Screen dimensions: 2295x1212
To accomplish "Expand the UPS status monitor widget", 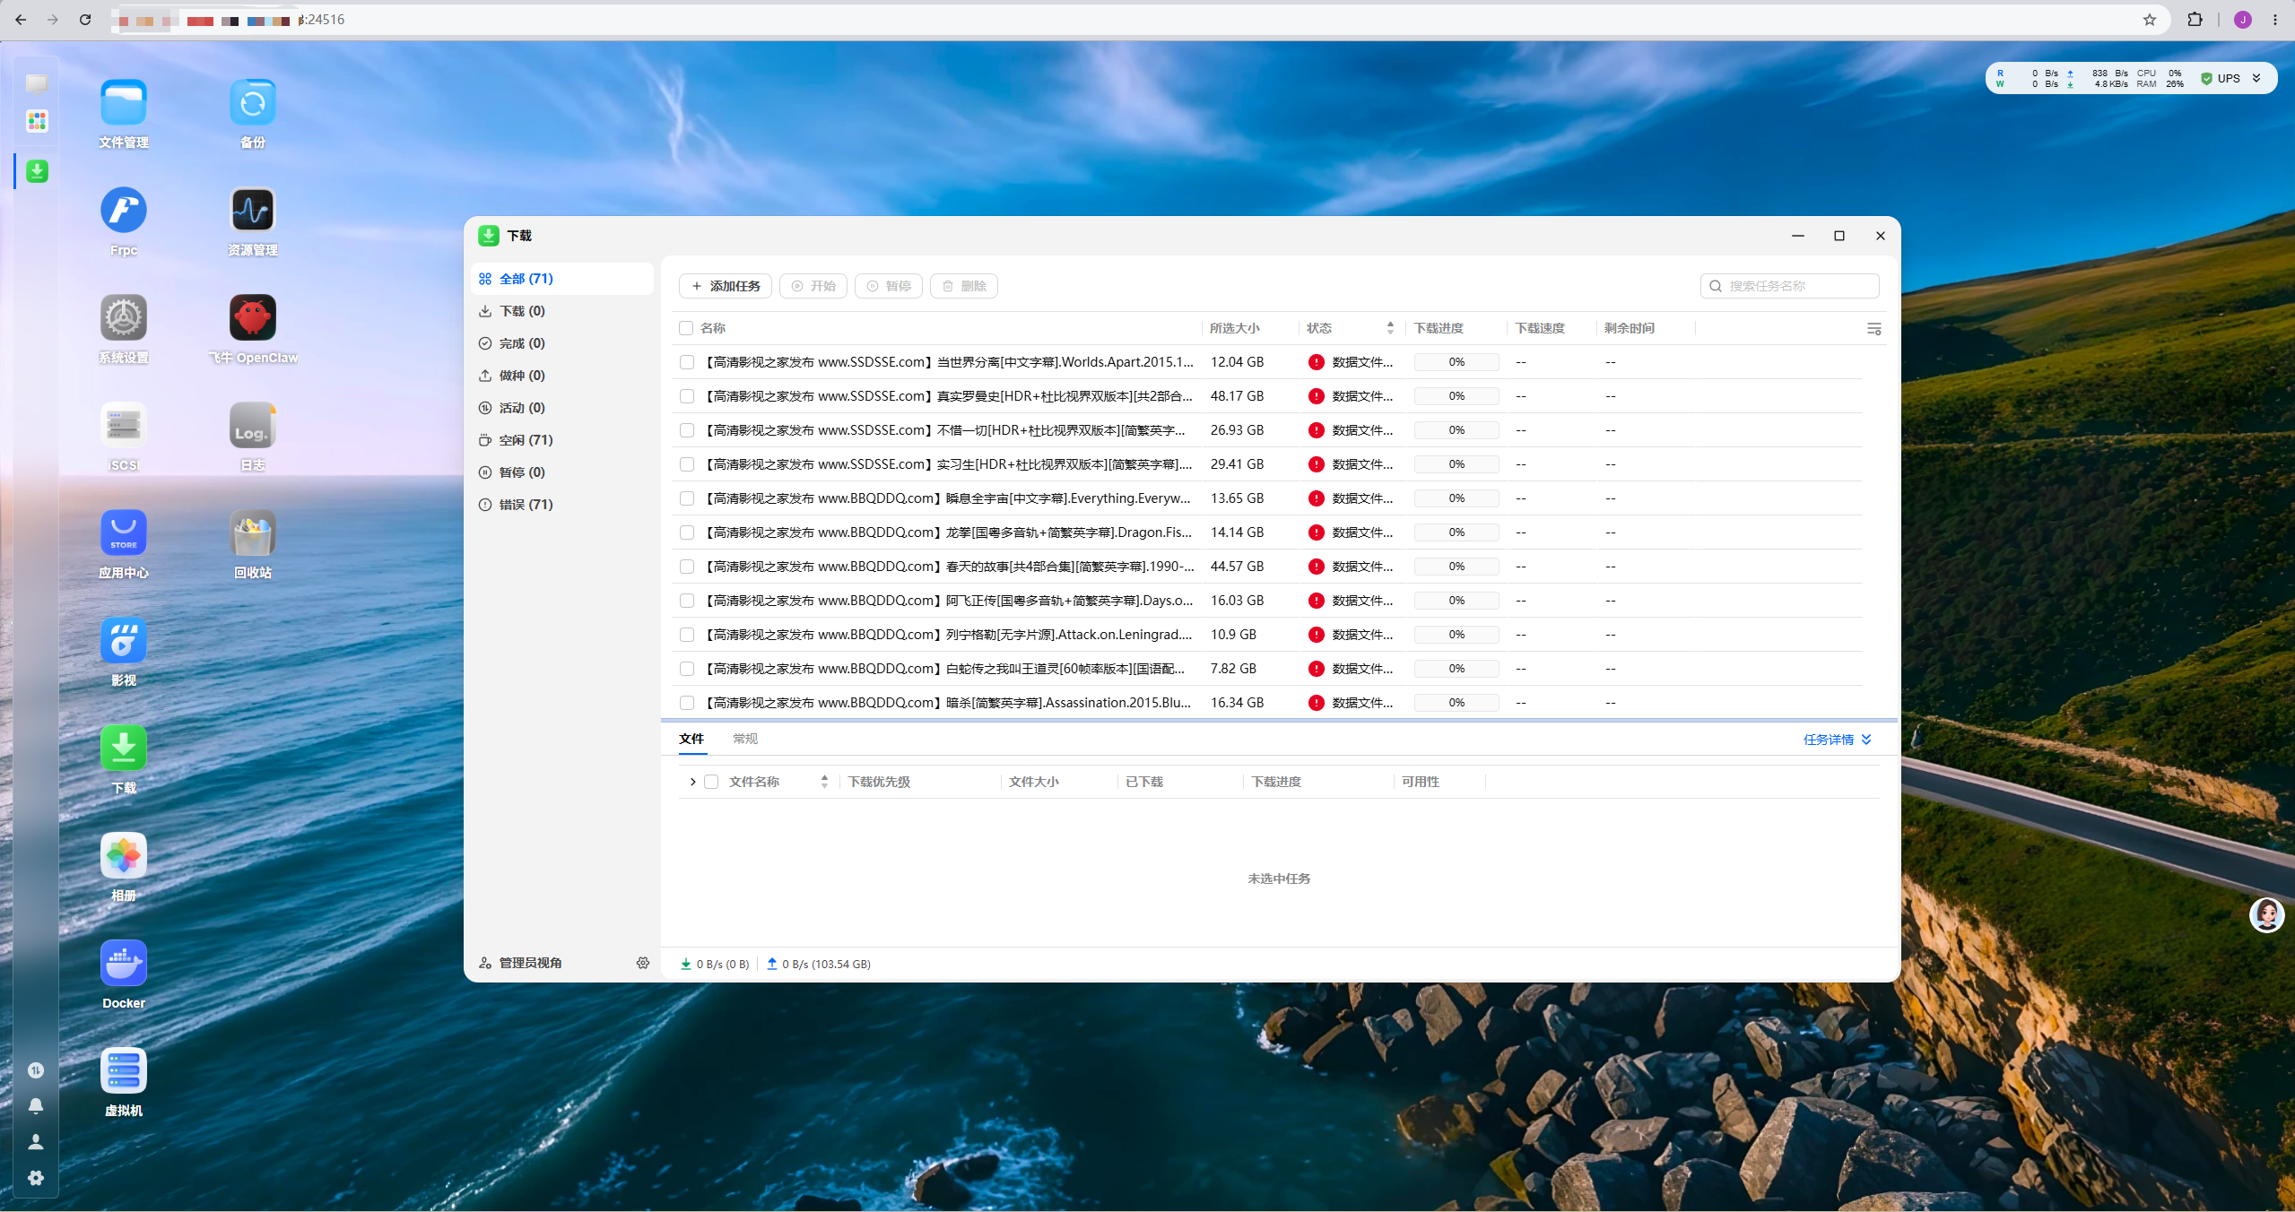I will pyautogui.click(x=2256, y=79).
